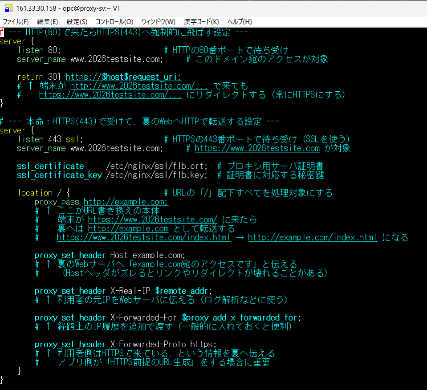The image size is (427, 390).
Task: Click the red cursor at the first line
Action: 2,32
